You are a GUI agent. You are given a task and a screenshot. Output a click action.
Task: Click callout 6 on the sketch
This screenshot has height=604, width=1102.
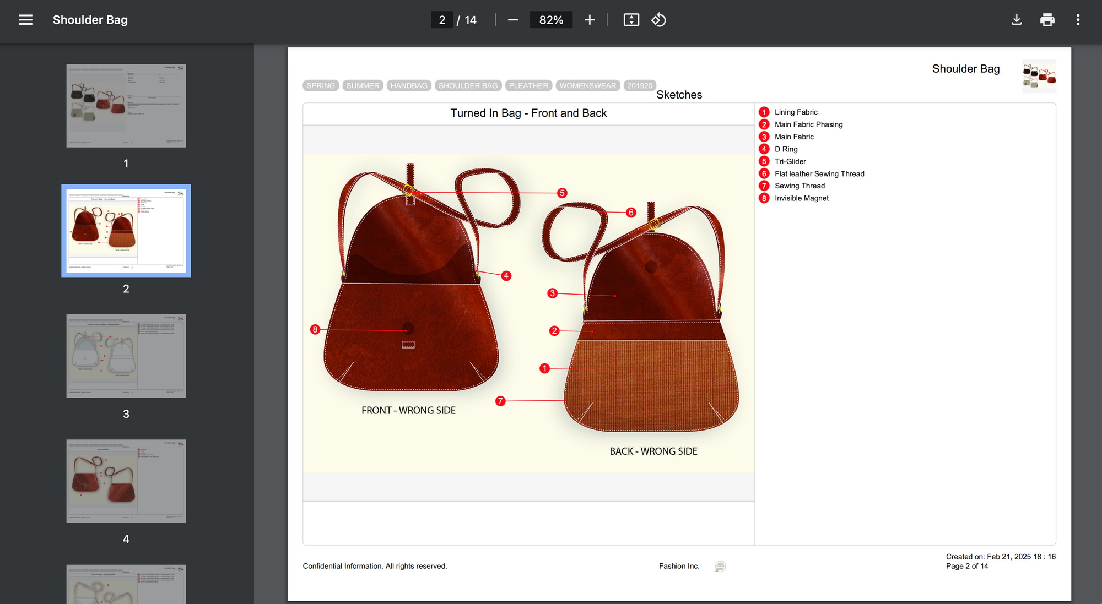(631, 213)
